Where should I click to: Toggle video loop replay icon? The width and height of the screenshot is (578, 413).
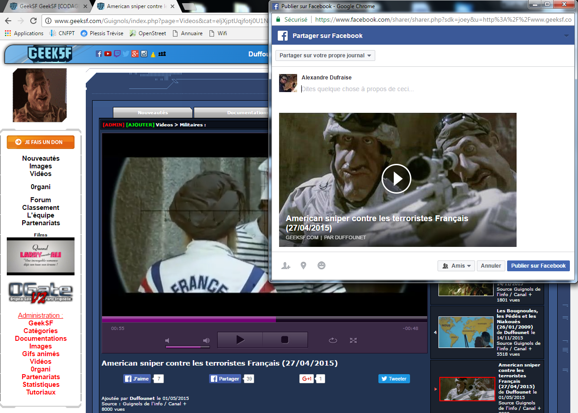click(333, 340)
